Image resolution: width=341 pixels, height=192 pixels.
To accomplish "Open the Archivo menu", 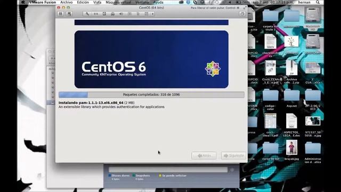I will tap(66, 2).
